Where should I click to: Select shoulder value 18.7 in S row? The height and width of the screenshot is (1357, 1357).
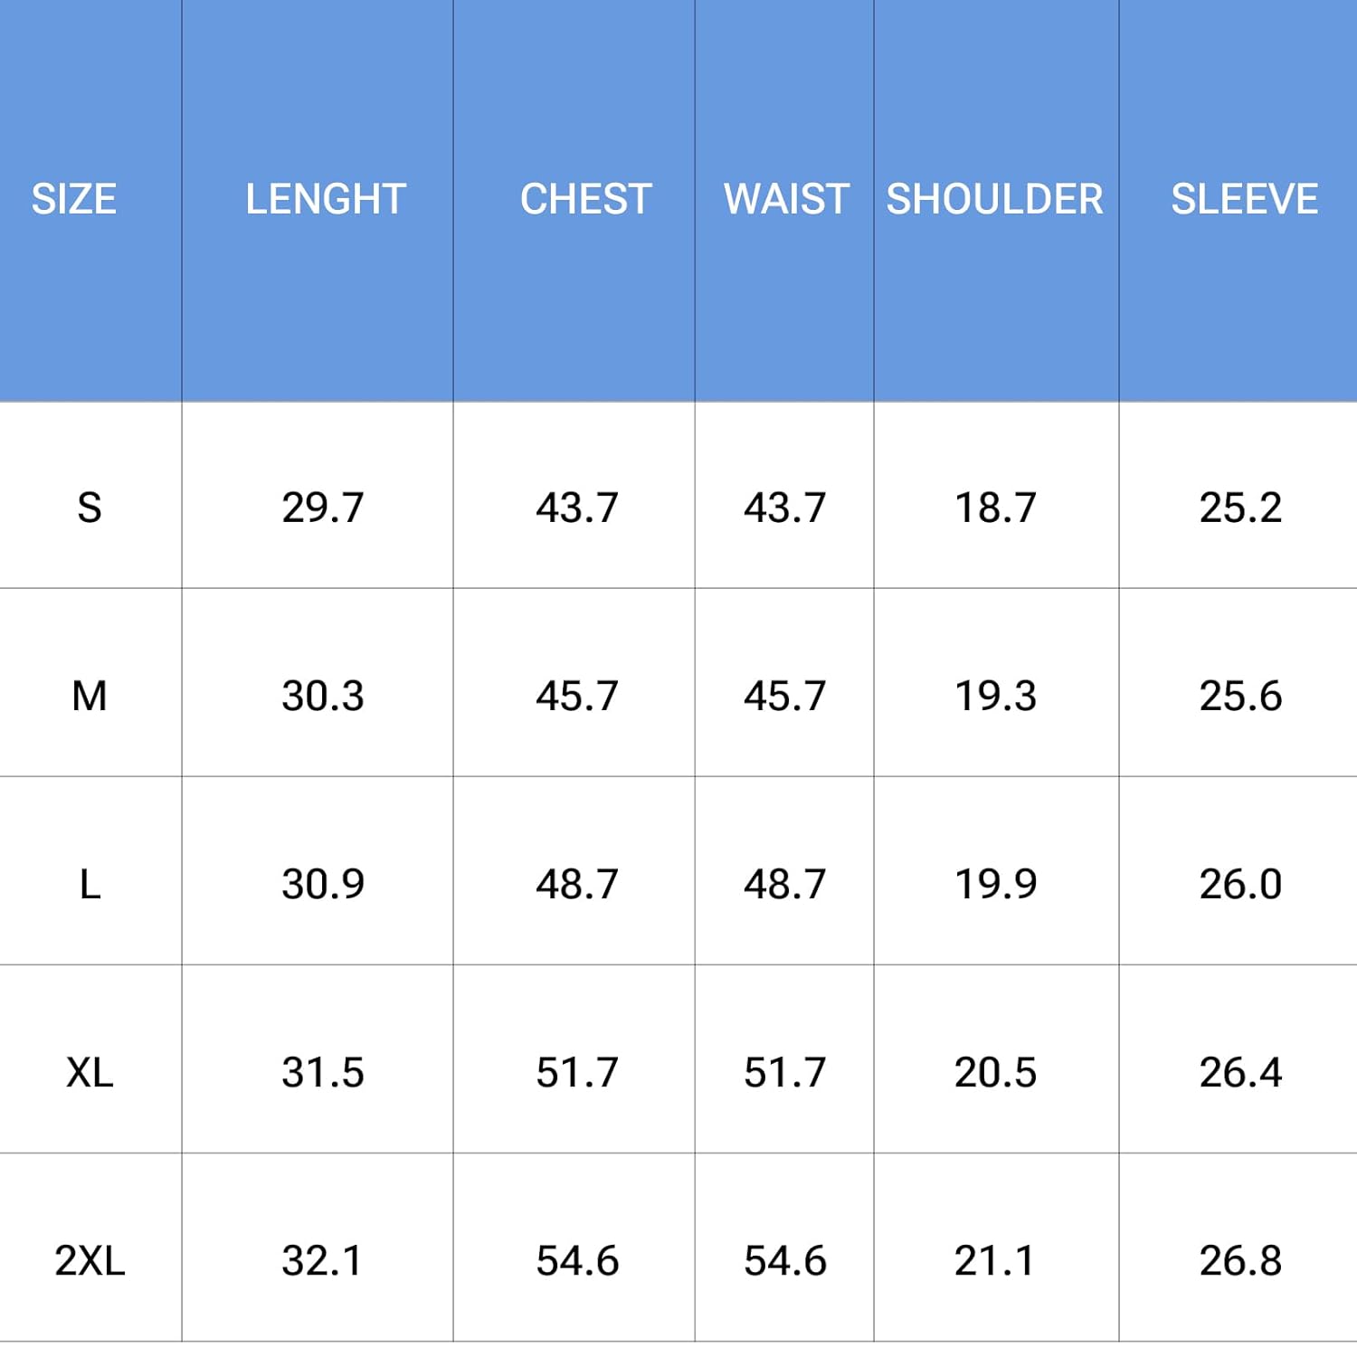(995, 508)
